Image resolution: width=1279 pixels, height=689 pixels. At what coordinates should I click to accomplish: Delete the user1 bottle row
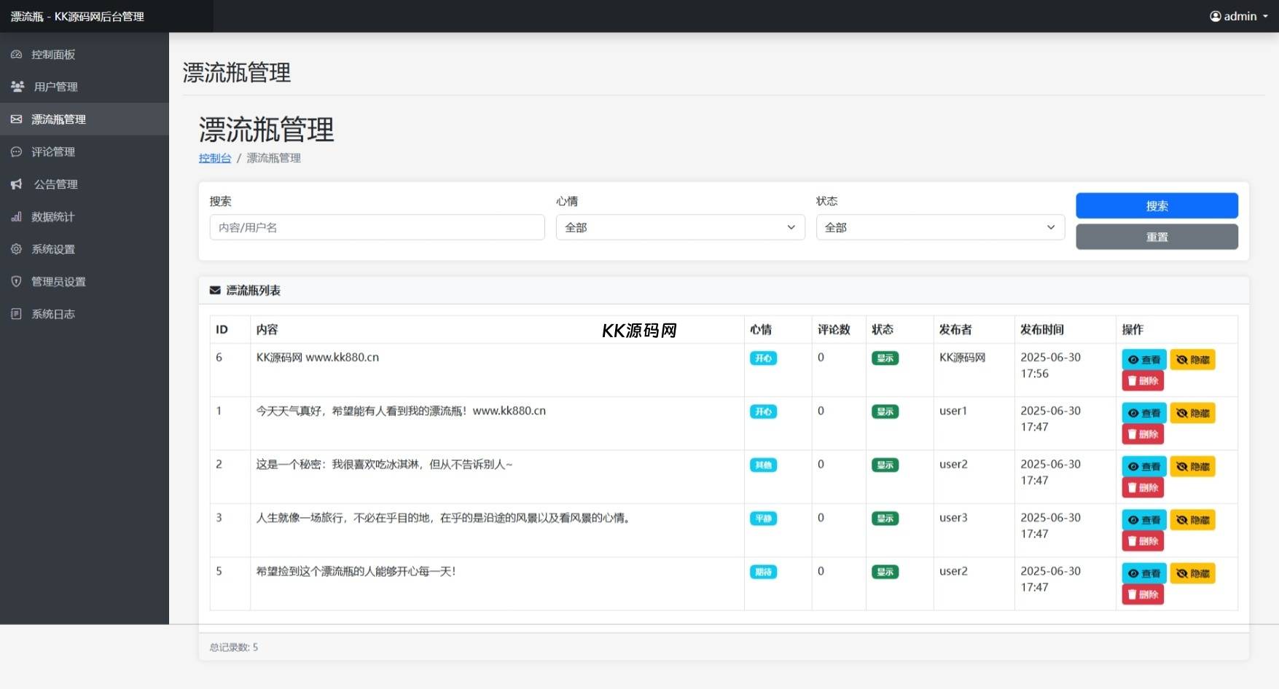point(1143,434)
